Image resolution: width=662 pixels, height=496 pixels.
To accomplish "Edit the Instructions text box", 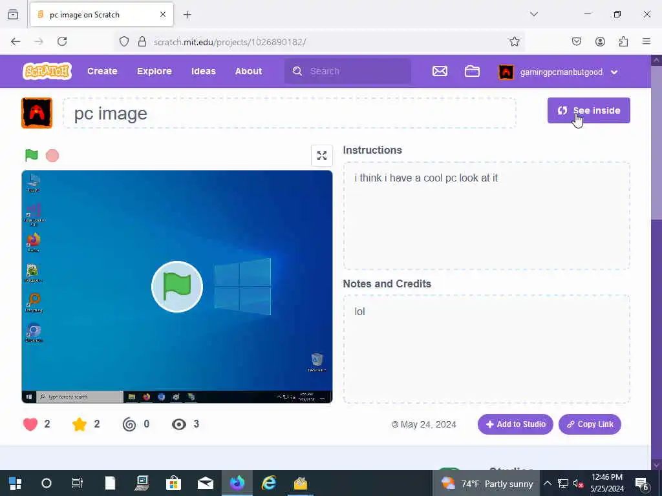I will [x=486, y=216].
